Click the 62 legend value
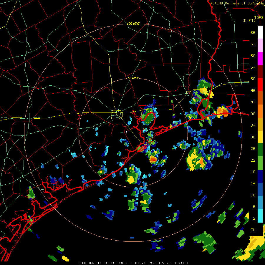Image resolution: width=265 pixels, height=265 pixels. pyautogui.click(x=253, y=44)
